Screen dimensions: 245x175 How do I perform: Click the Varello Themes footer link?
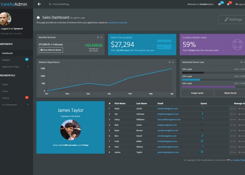click(239, 160)
